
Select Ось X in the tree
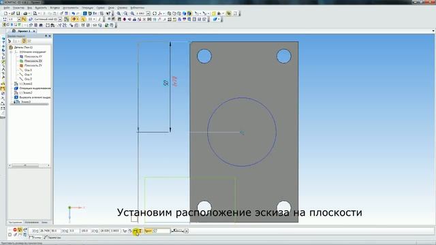pos(28,70)
